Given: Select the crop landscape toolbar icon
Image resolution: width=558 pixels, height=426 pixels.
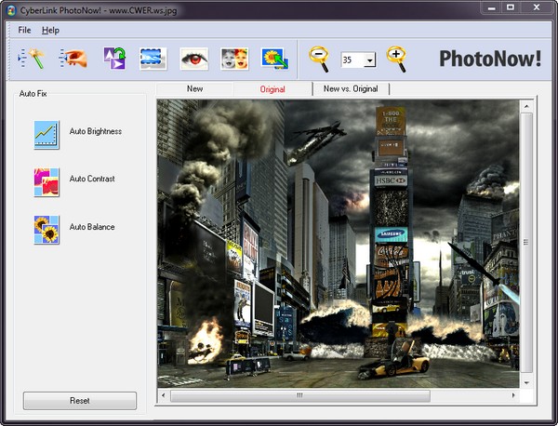Looking at the screenshot, I should [x=153, y=59].
